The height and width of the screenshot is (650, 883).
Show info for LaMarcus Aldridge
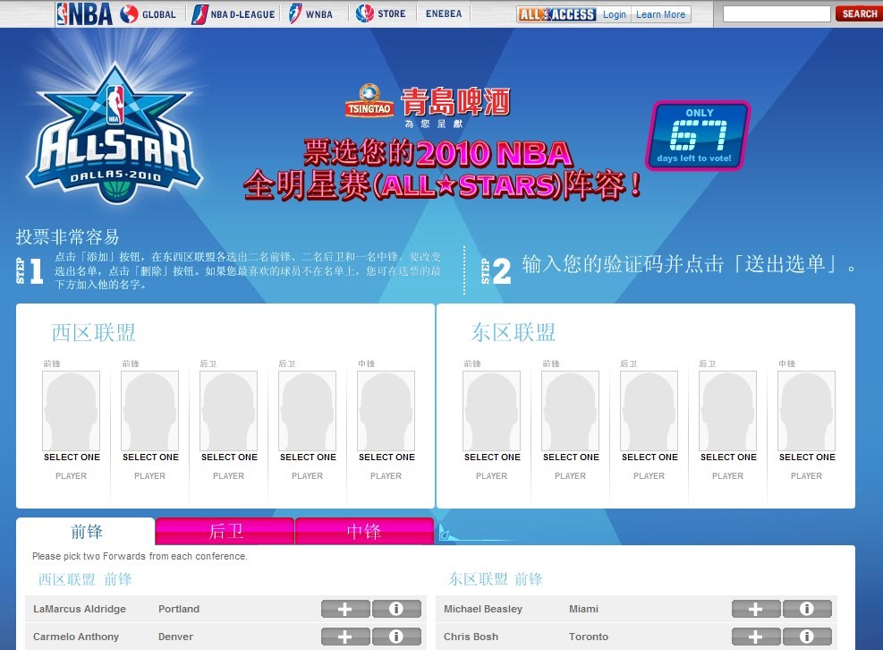(396, 609)
